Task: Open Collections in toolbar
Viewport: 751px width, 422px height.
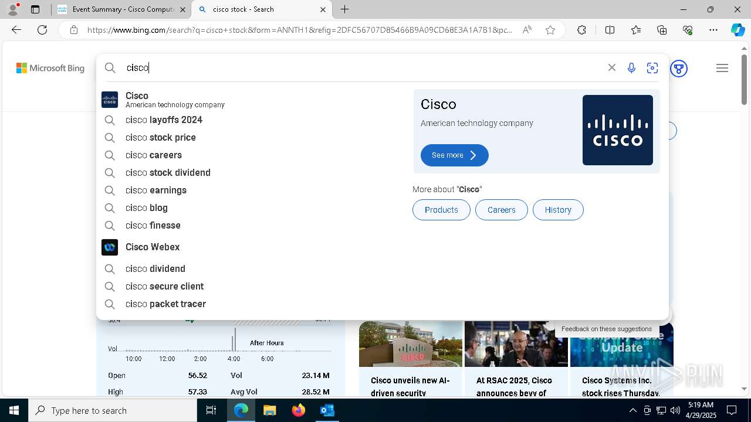Action: (x=662, y=30)
